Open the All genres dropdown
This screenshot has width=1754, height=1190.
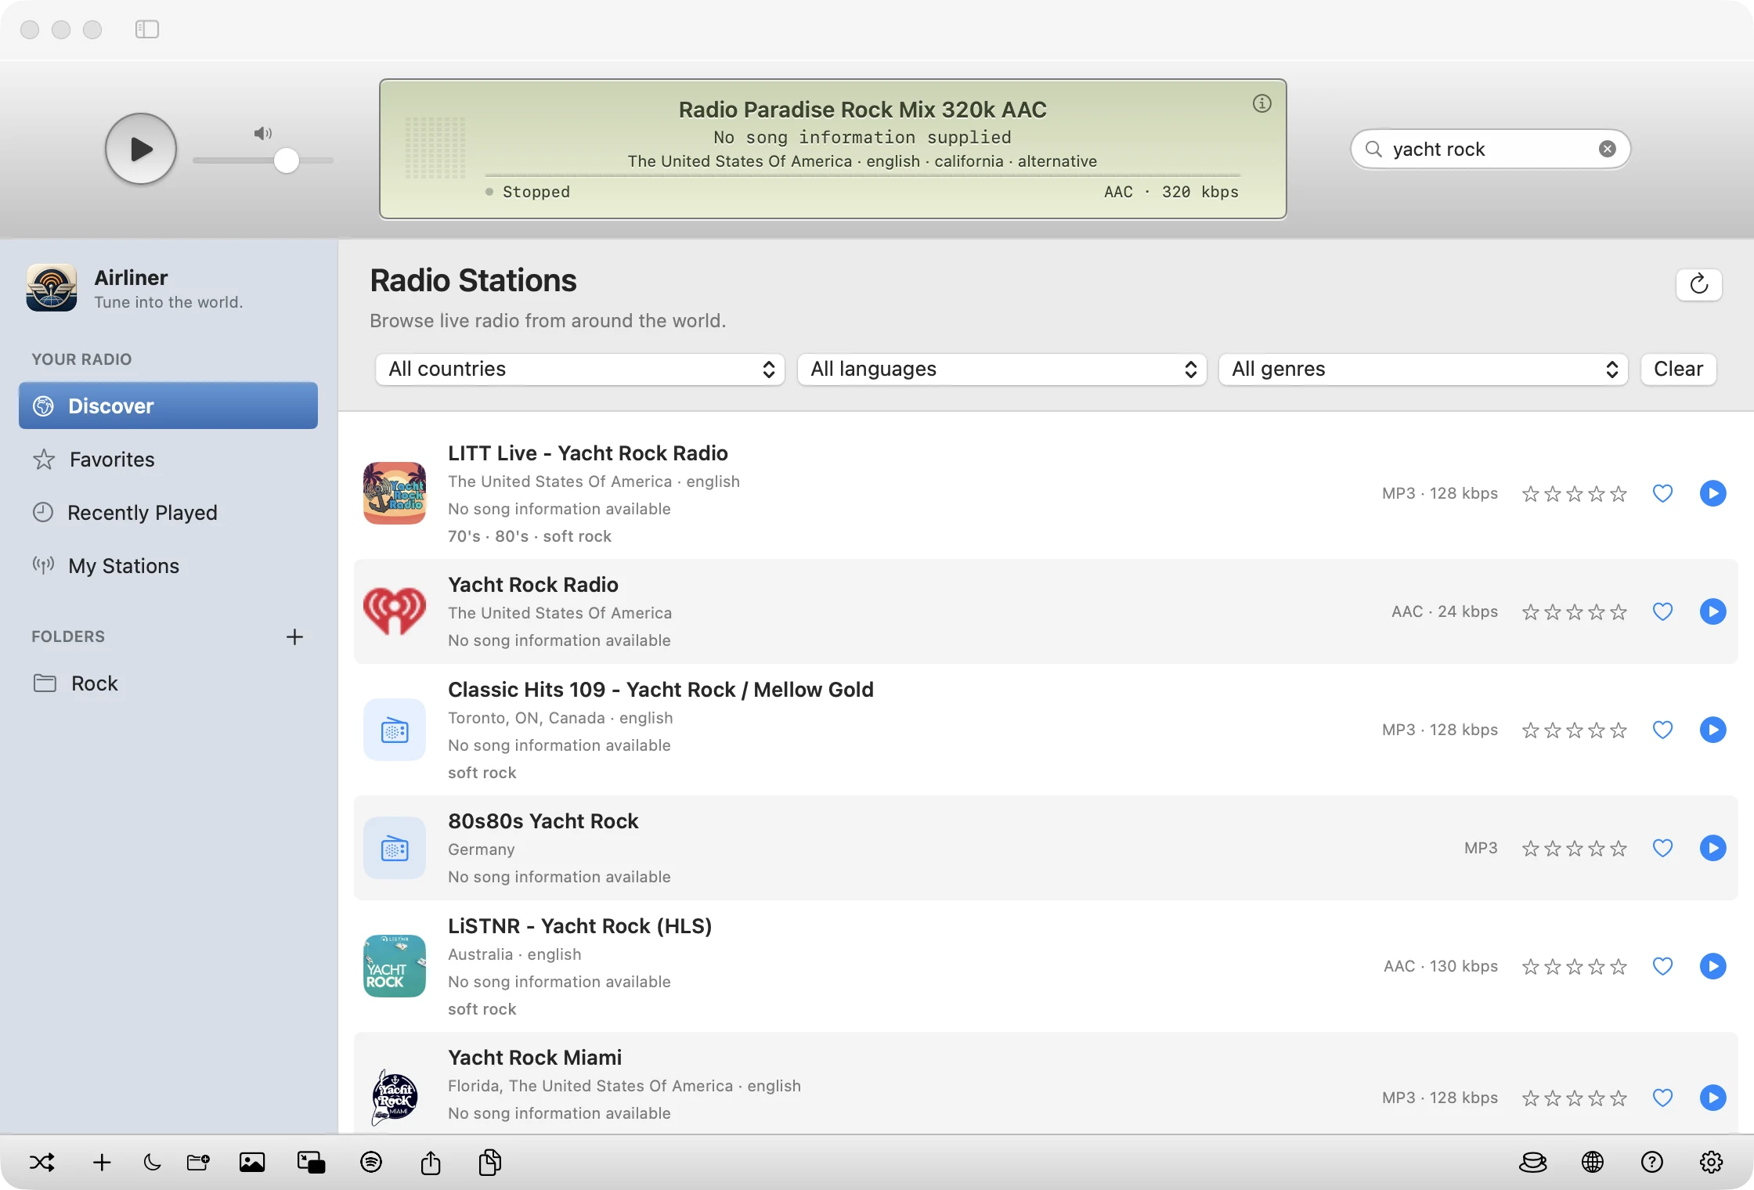tap(1423, 370)
